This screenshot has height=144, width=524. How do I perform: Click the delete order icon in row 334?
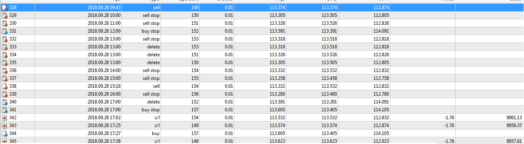pos(5,55)
